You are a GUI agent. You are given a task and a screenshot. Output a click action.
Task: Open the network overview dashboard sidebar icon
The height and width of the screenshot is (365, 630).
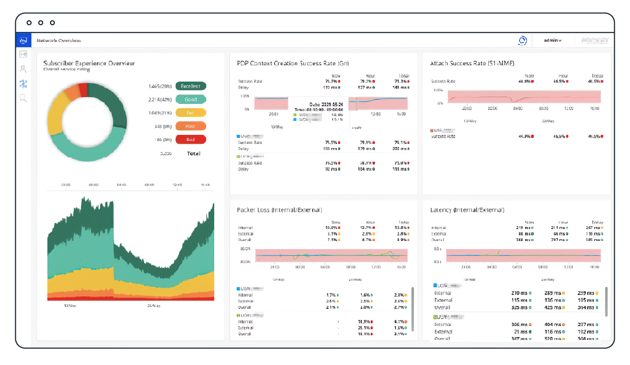click(23, 40)
